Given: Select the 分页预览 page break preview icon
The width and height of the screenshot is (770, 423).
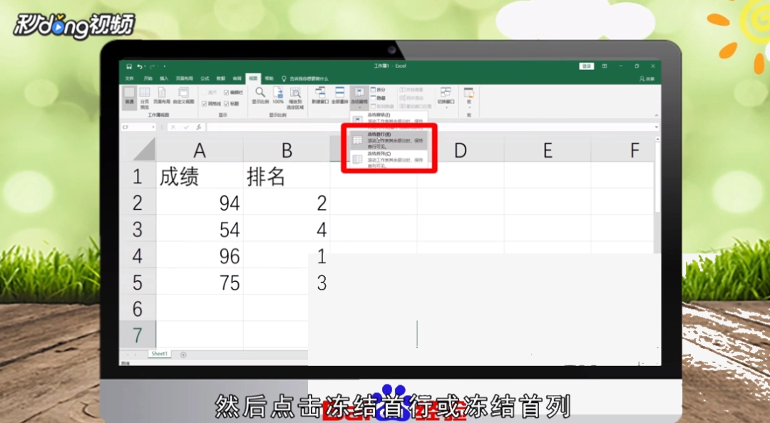Looking at the screenshot, I should [x=144, y=98].
